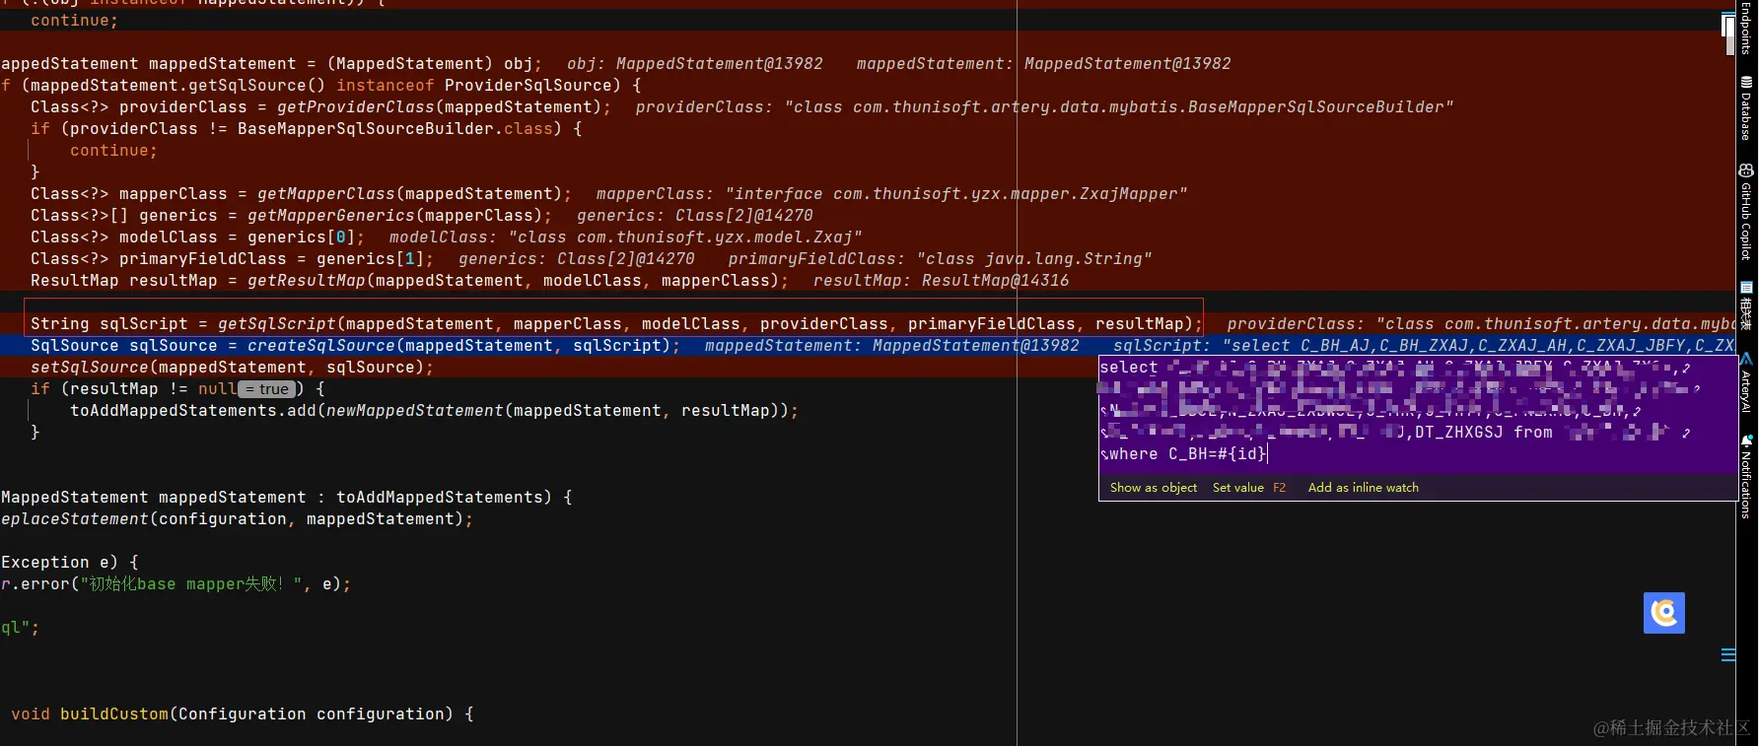
Task: Click inside the 'where C_BH=#{id}' text
Action: coord(1187,454)
